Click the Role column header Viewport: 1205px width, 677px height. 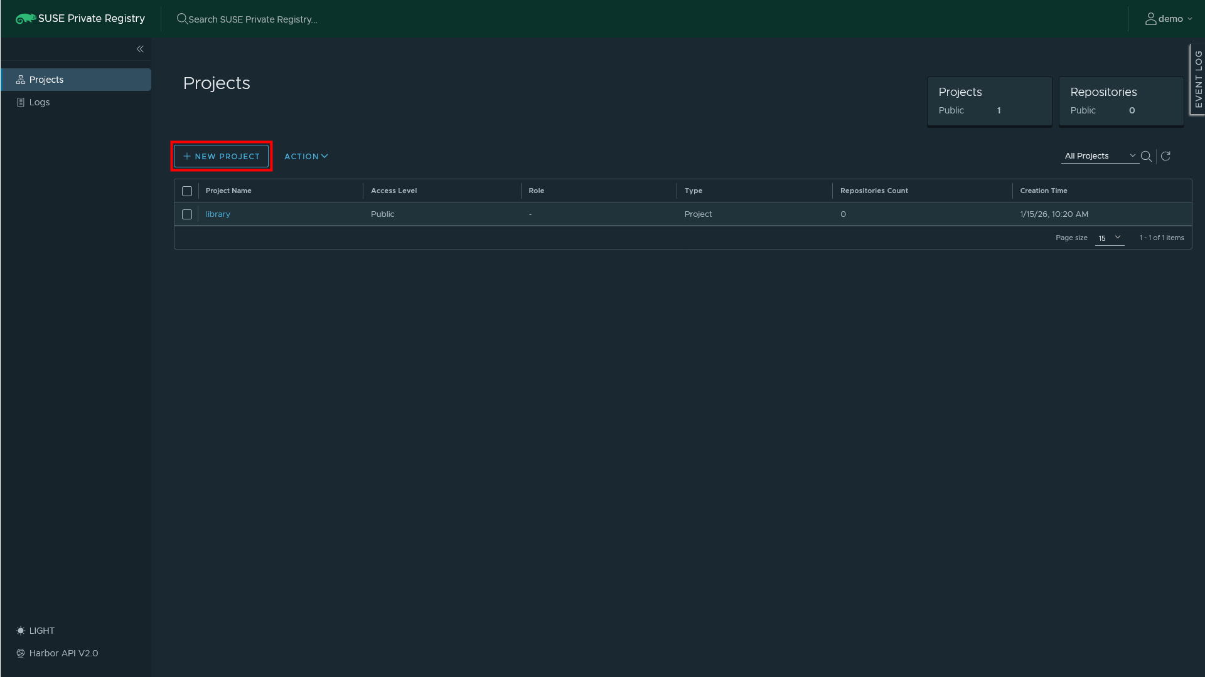pos(537,191)
